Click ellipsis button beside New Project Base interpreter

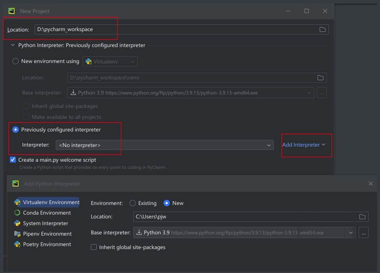(x=322, y=93)
